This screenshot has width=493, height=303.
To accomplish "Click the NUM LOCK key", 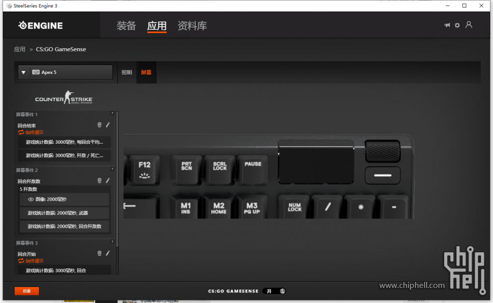I will coord(295,207).
